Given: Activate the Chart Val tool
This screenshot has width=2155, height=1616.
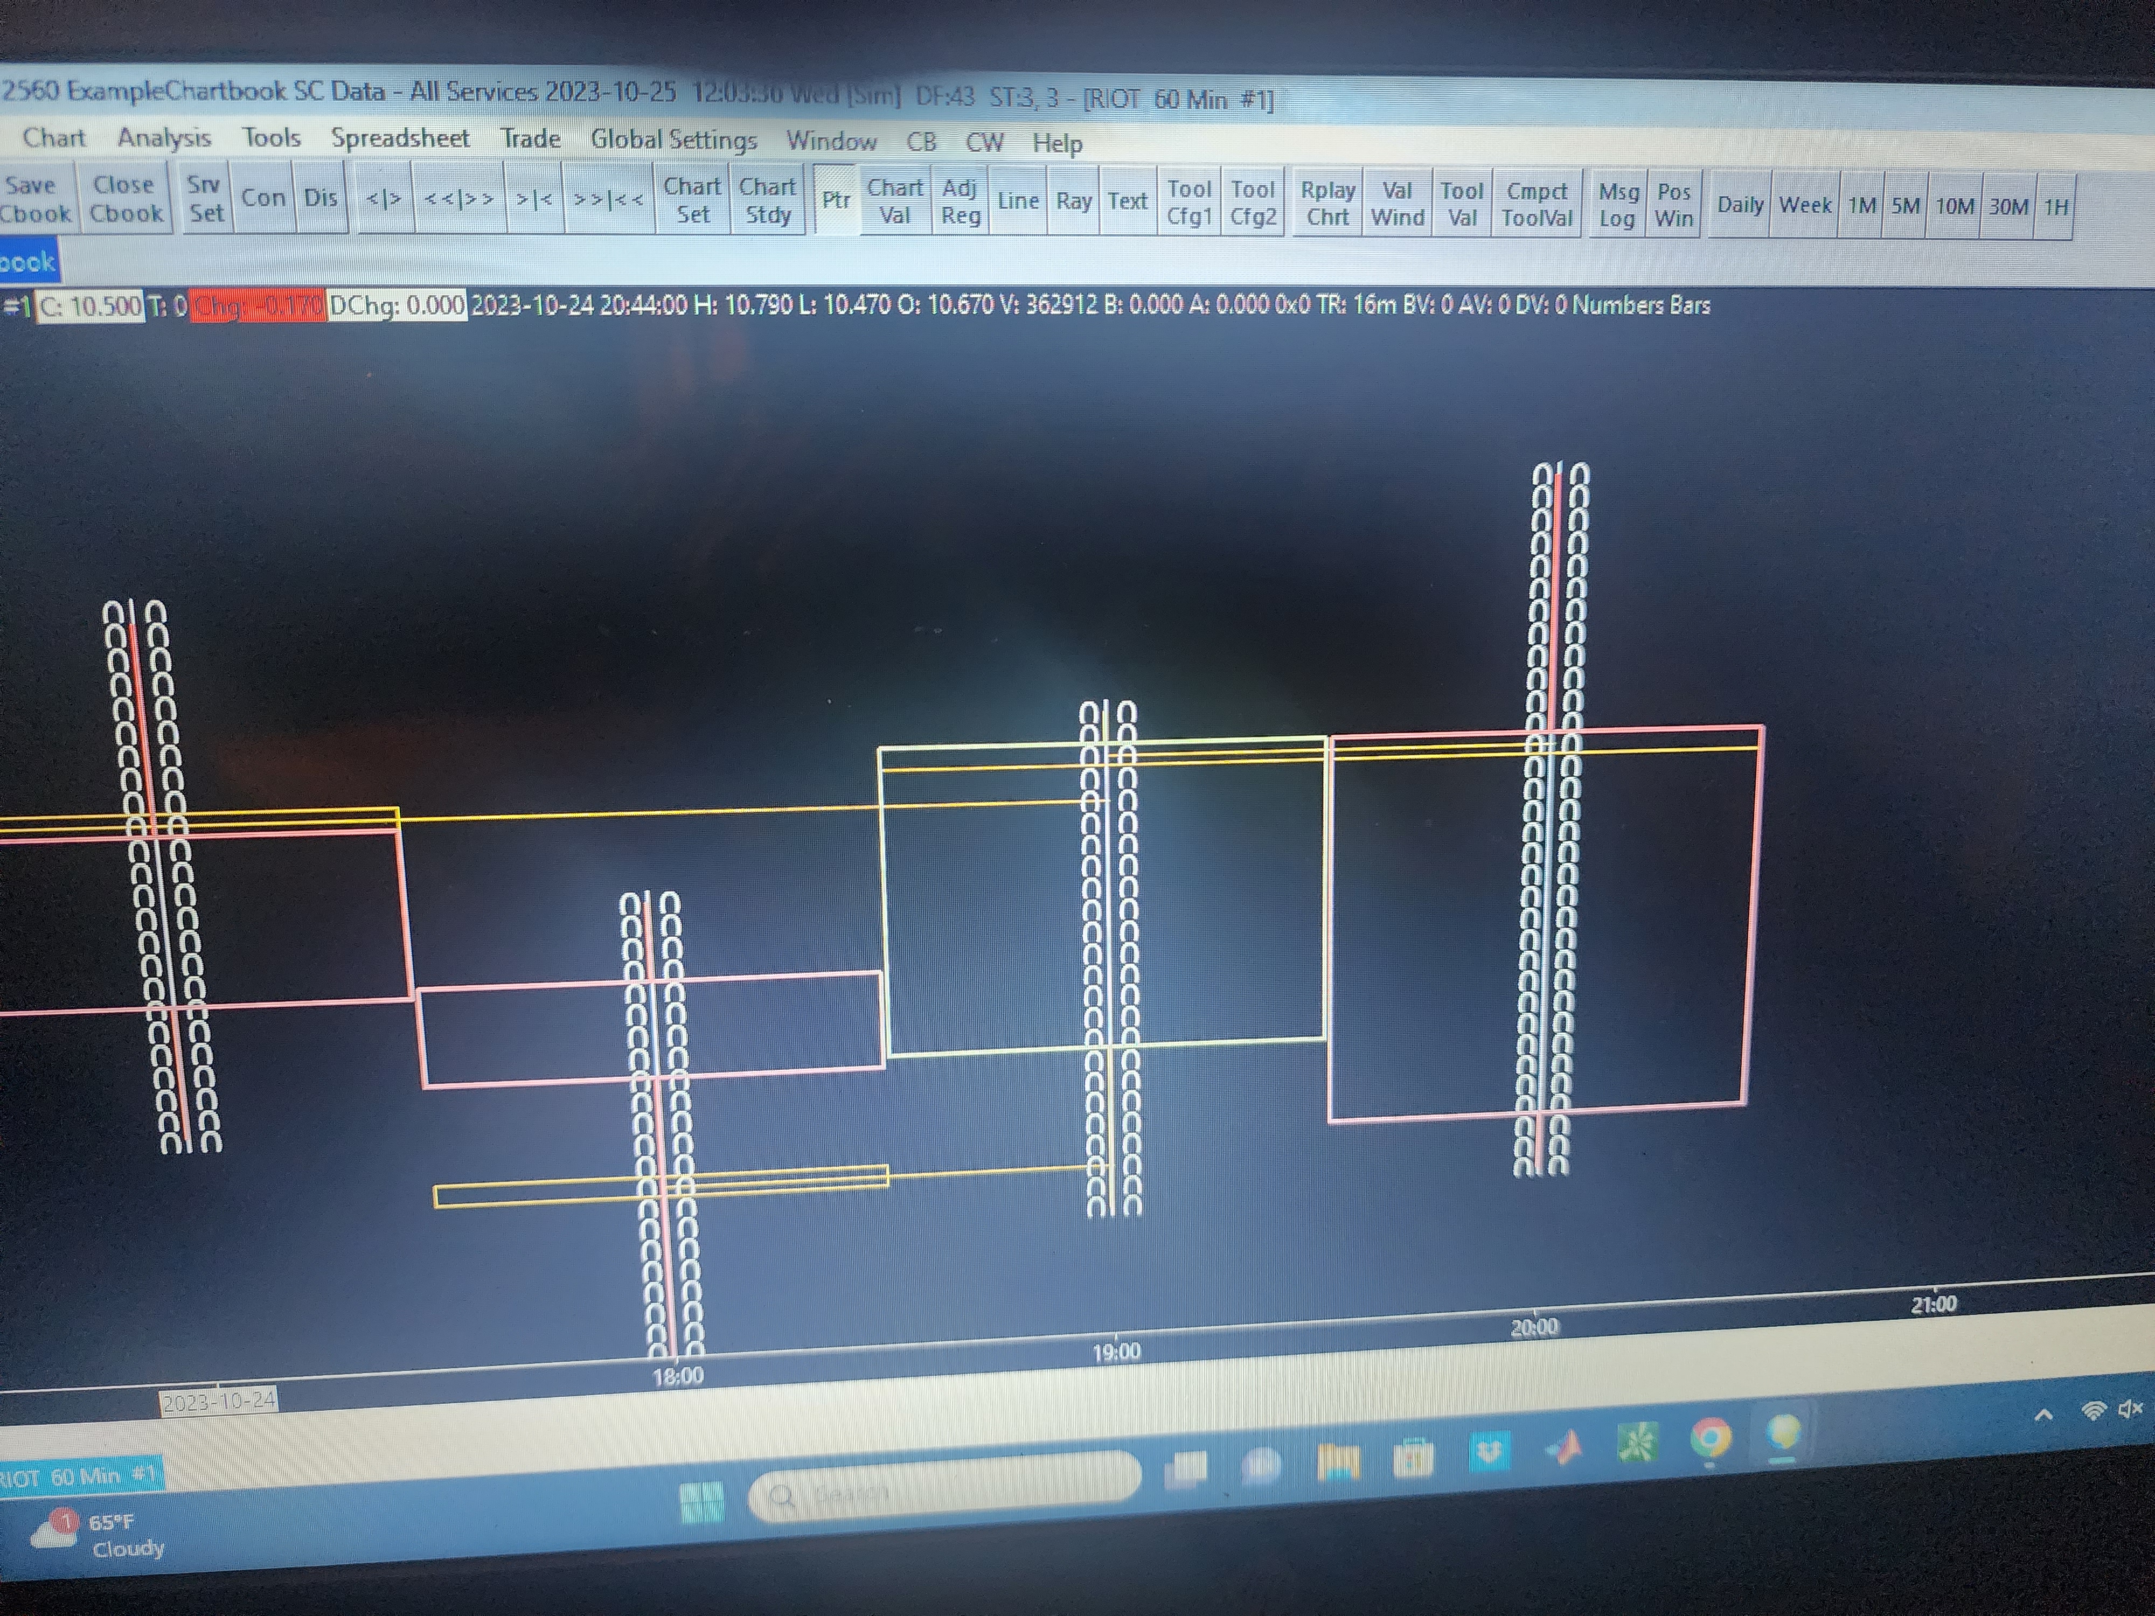Looking at the screenshot, I should (894, 201).
